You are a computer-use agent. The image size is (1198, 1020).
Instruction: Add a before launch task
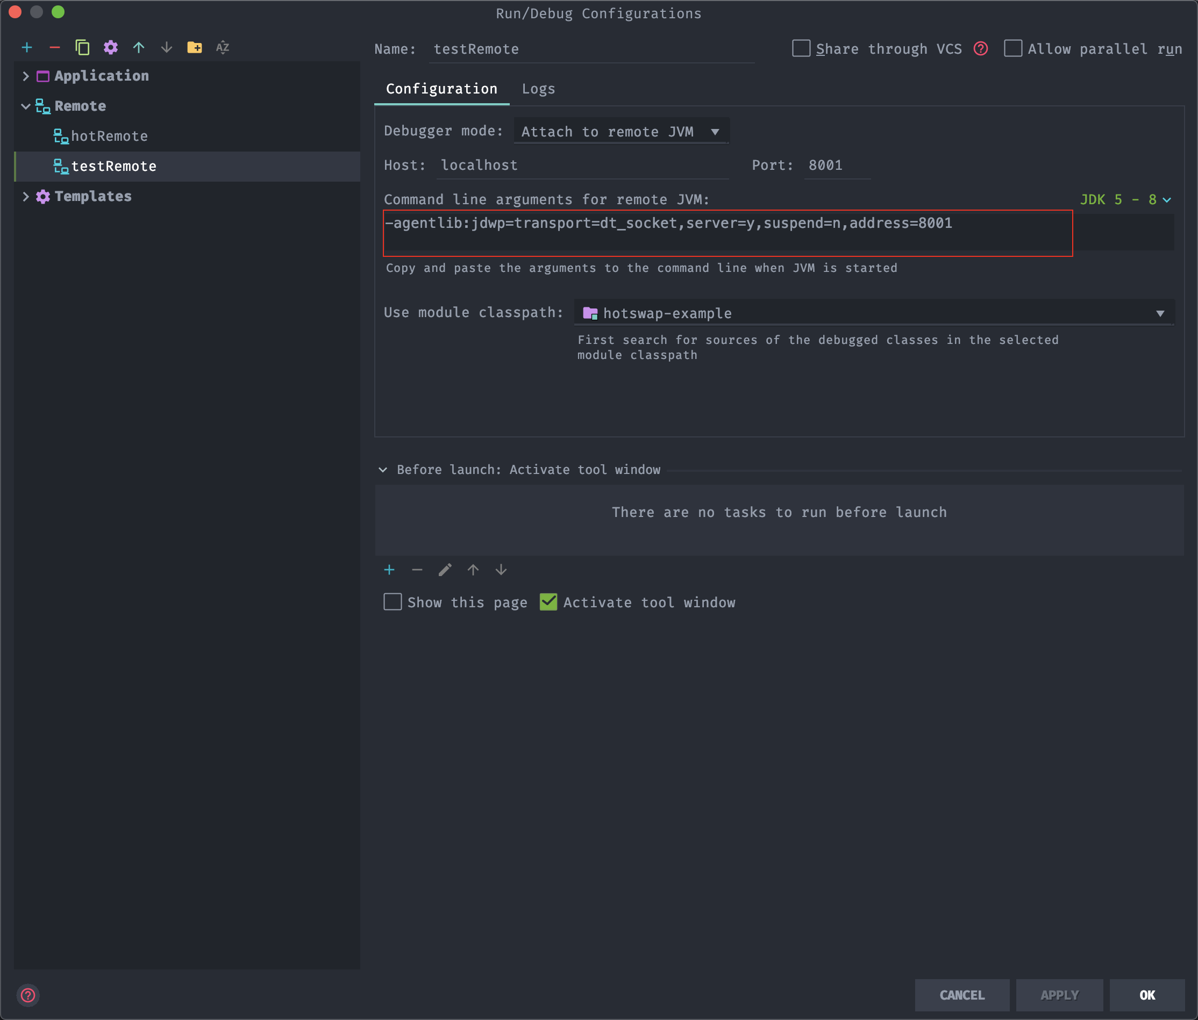point(389,570)
